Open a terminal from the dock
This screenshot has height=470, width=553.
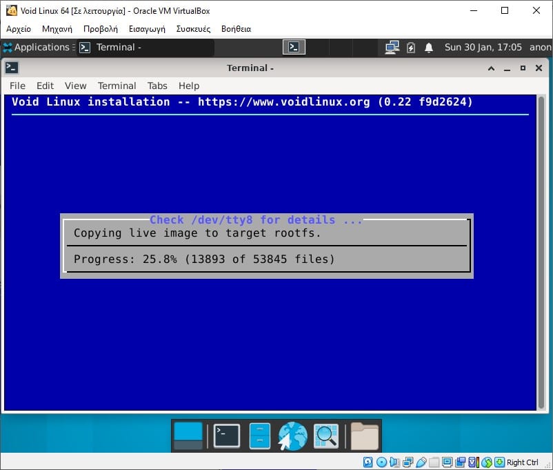click(x=226, y=435)
